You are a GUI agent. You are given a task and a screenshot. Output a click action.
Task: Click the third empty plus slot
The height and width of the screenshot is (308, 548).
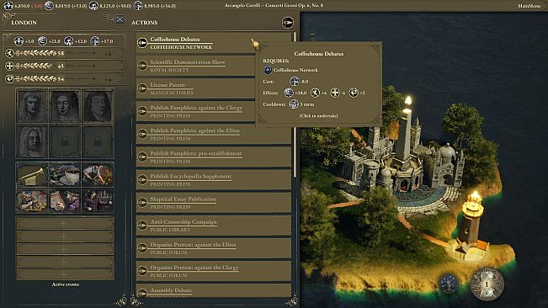65,249
